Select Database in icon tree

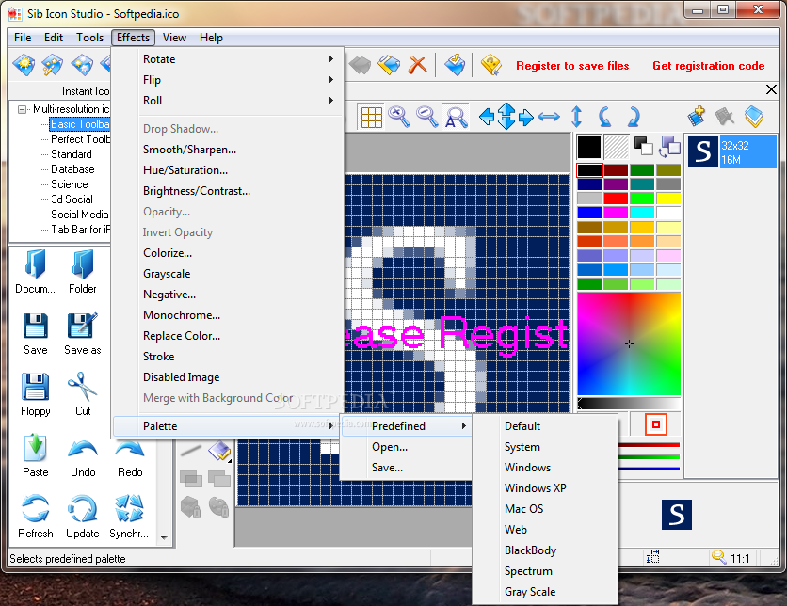[x=72, y=169]
